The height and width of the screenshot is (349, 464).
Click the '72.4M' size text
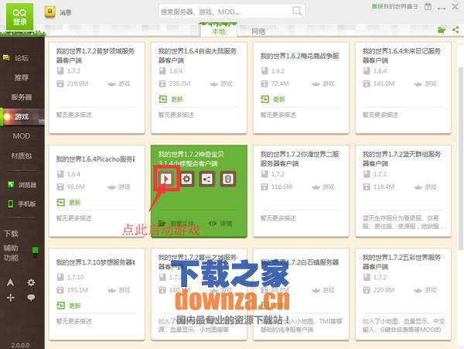point(280,84)
